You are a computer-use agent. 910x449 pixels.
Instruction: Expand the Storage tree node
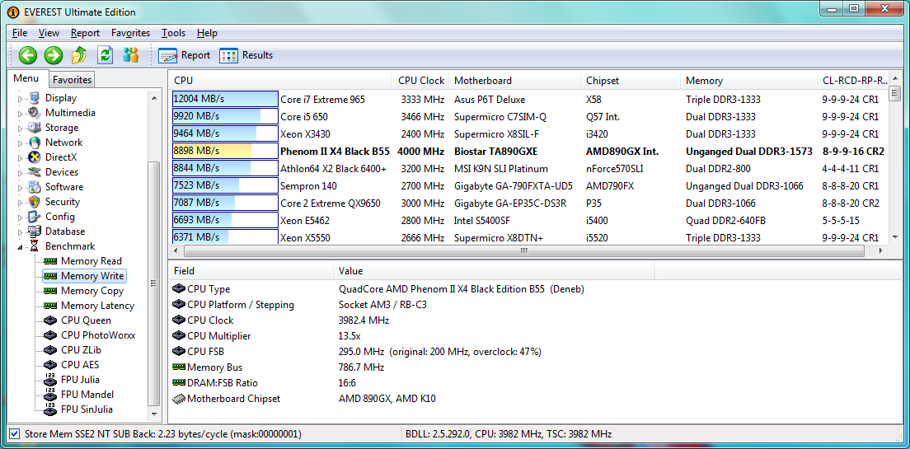(21, 129)
